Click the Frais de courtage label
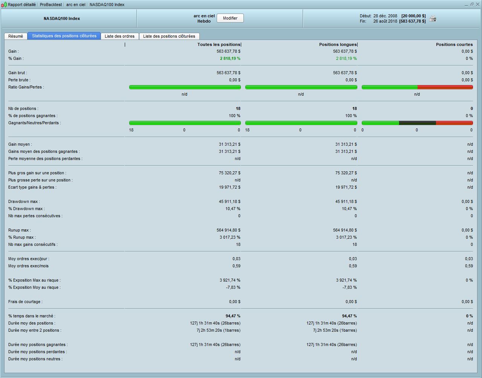Image resolution: width=482 pixels, height=378 pixels. pyautogui.click(x=25, y=302)
